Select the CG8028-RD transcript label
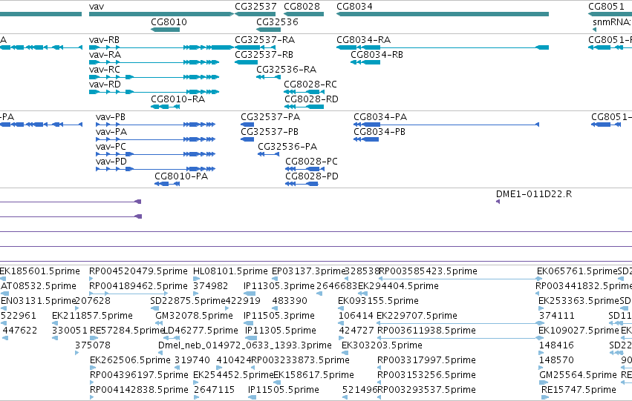Screen dimensions: 632x401 pyautogui.click(x=311, y=99)
